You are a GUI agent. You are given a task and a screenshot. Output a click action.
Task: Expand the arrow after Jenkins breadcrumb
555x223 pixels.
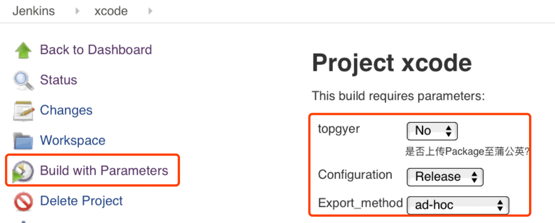pos(77,11)
